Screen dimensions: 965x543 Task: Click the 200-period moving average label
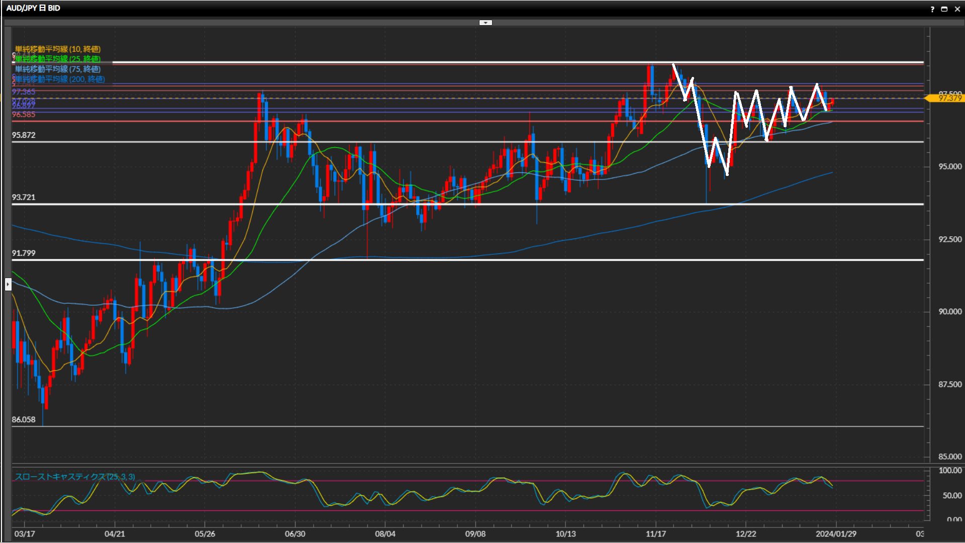click(60, 79)
